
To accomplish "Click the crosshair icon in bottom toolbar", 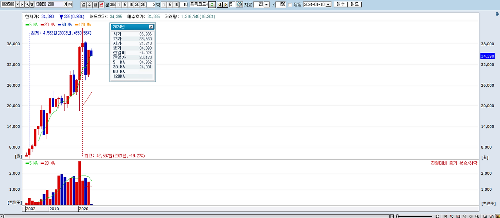I will click(471, 216).
